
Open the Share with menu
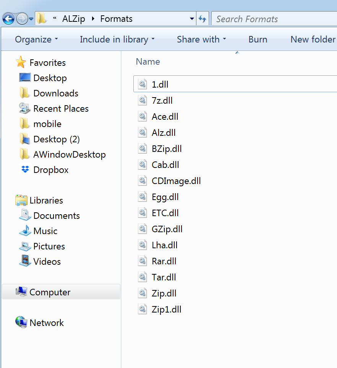pyautogui.click(x=201, y=39)
